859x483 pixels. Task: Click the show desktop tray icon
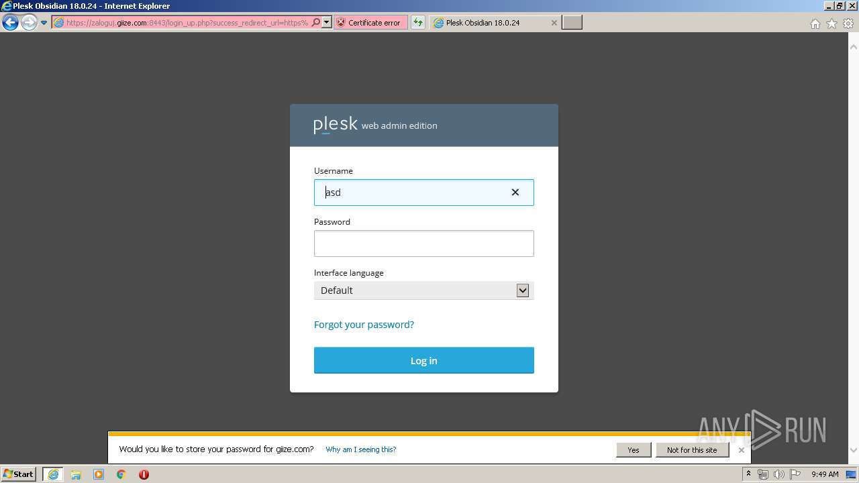pyautogui.click(x=852, y=474)
